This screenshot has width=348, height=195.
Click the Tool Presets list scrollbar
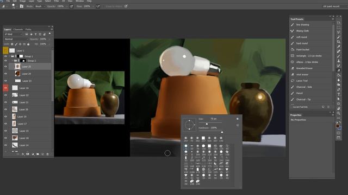point(333,48)
